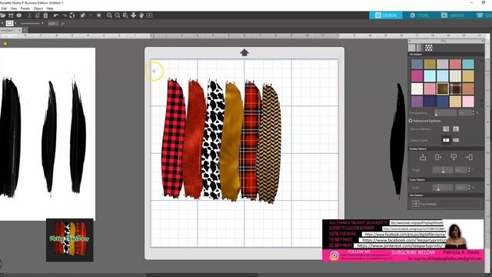Close the Untitled-1 document tab
The width and height of the screenshot is (492, 277).
click(19, 30)
